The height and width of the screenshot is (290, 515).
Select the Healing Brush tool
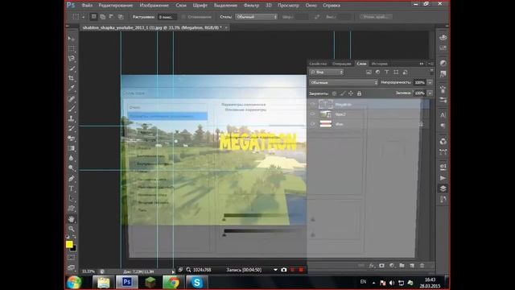tap(72, 98)
